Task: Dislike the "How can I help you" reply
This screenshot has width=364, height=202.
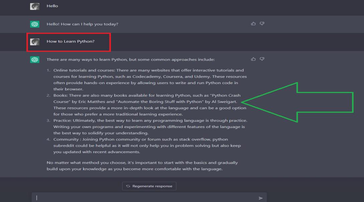Action: pyautogui.click(x=262, y=24)
